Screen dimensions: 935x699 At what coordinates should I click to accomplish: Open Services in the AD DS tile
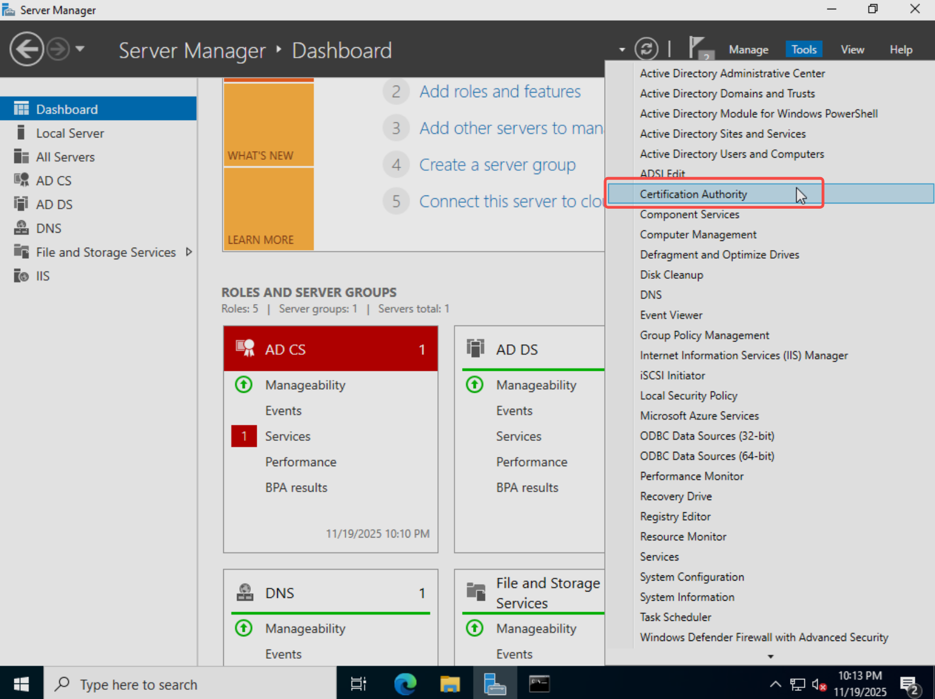pos(518,436)
